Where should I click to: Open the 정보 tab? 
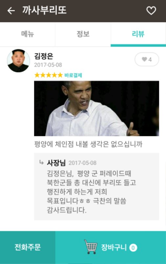[x=83, y=34]
